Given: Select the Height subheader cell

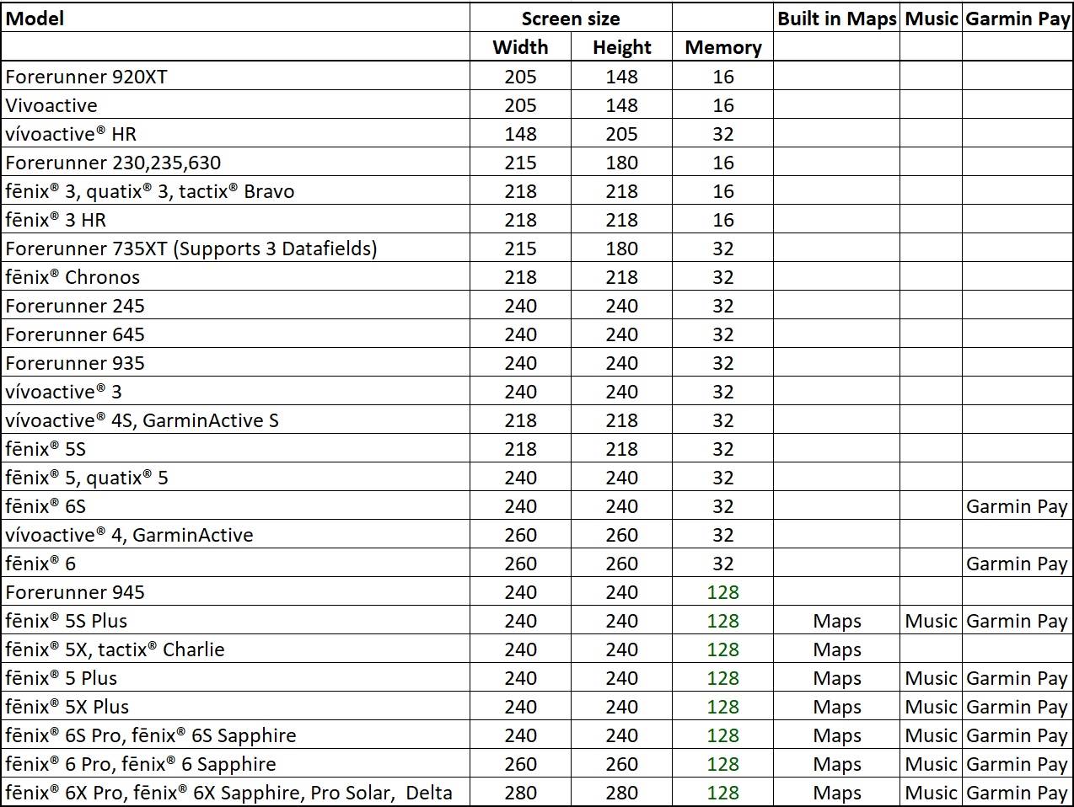Looking at the screenshot, I should pos(621,47).
